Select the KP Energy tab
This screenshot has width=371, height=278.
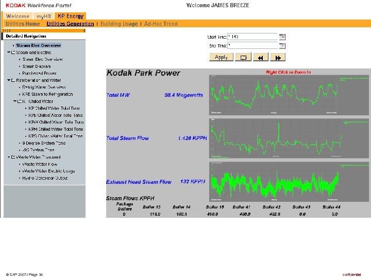[71, 16]
